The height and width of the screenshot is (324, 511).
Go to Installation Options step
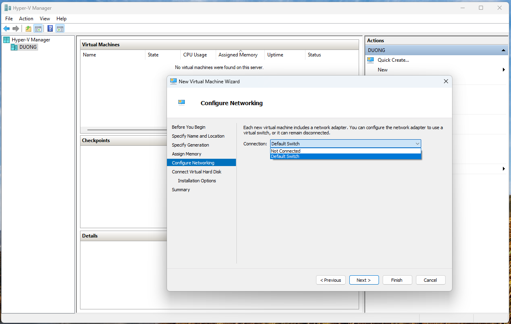[x=197, y=181]
